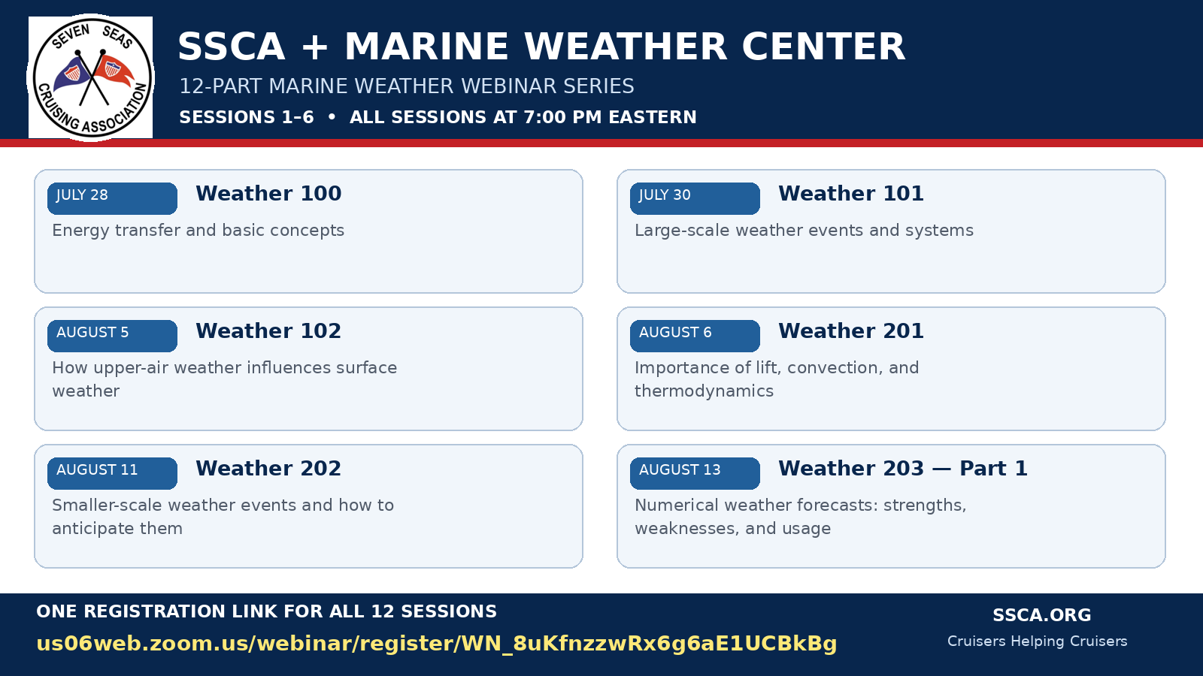Choose the AUGUST 13 date badge
This screenshot has width=1203, height=676.
[x=695, y=473]
